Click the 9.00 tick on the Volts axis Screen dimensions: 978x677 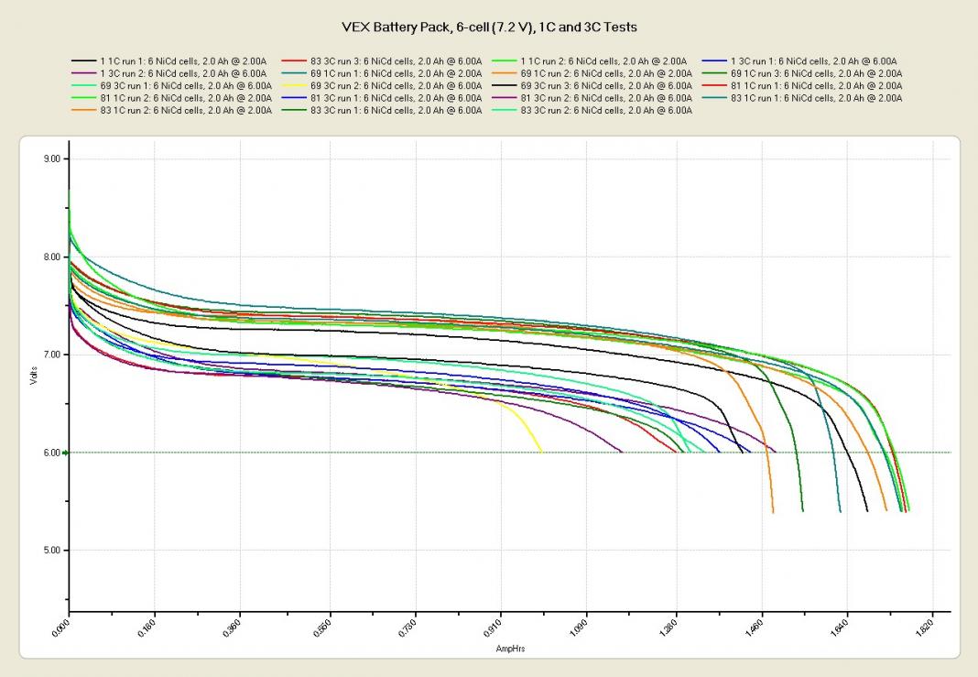pyautogui.click(x=52, y=158)
